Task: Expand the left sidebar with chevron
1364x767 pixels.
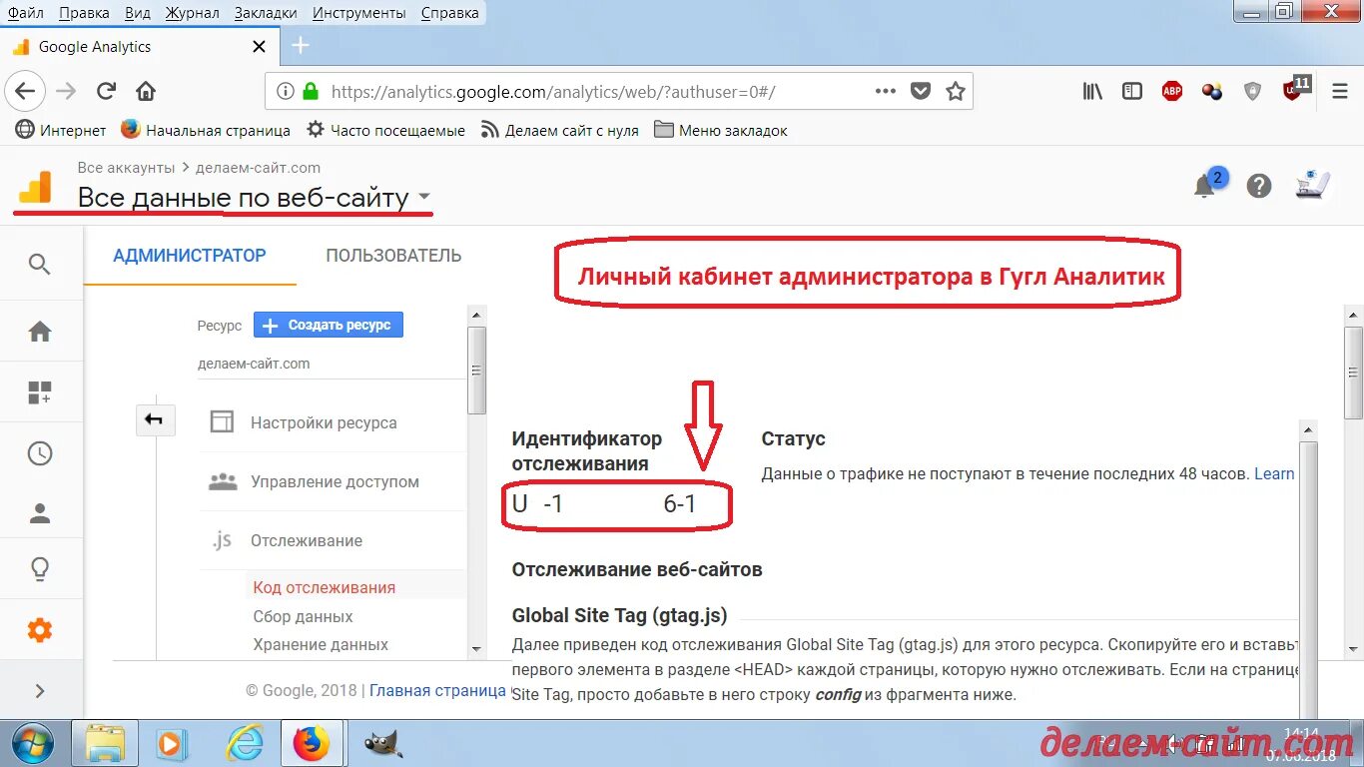Action: click(x=40, y=690)
